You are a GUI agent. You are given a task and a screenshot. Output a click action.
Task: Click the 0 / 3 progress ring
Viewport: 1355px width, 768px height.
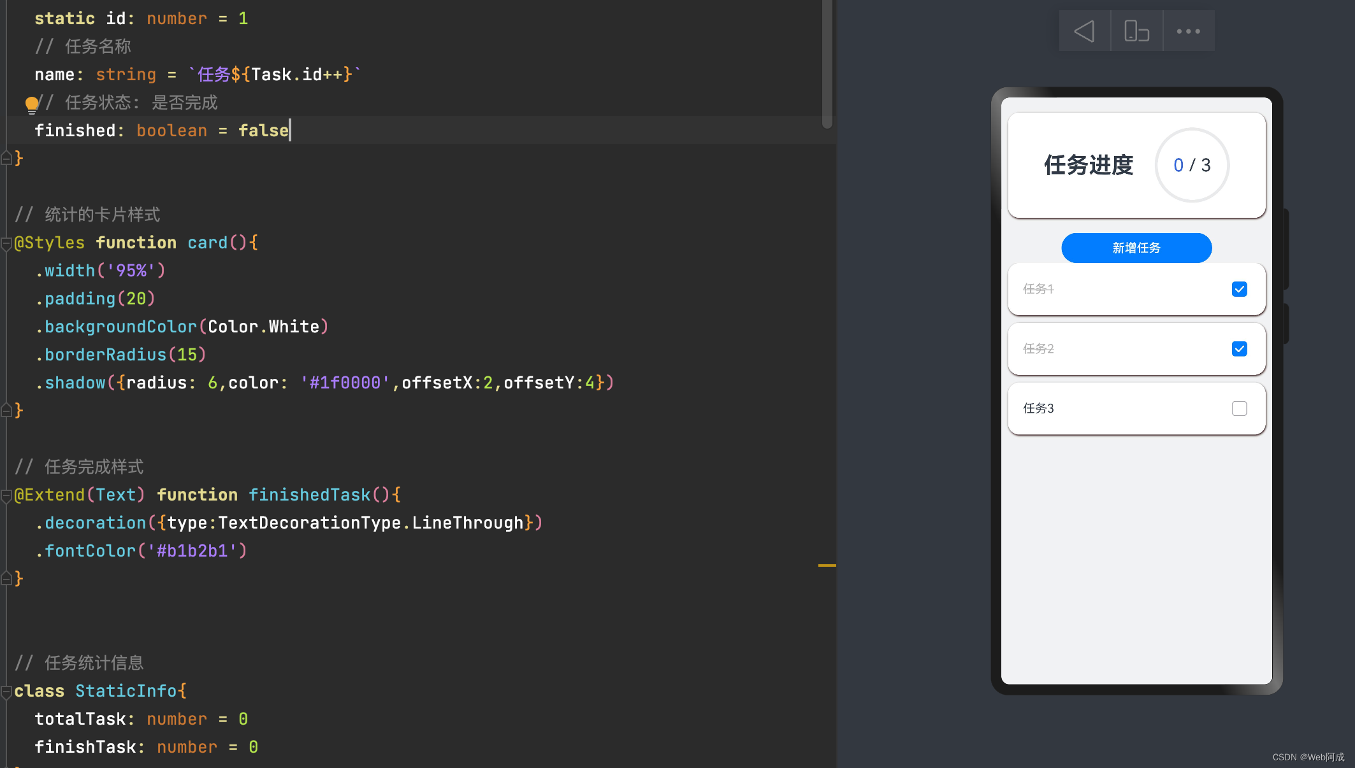[x=1192, y=166]
